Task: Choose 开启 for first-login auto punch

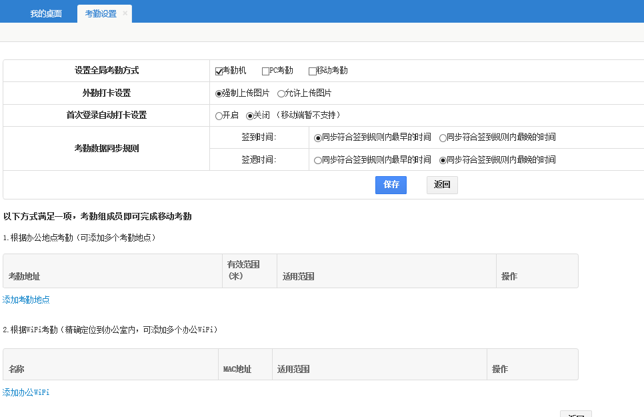Action: pyautogui.click(x=219, y=115)
